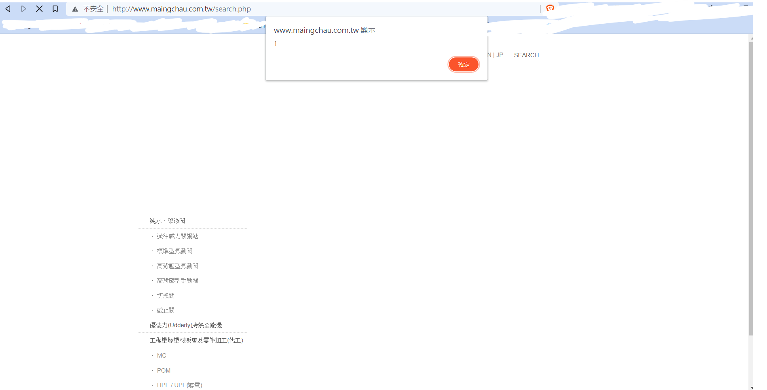Click the browser forward arrow
This screenshot has height=390, width=767.
(x=23, y=9)
